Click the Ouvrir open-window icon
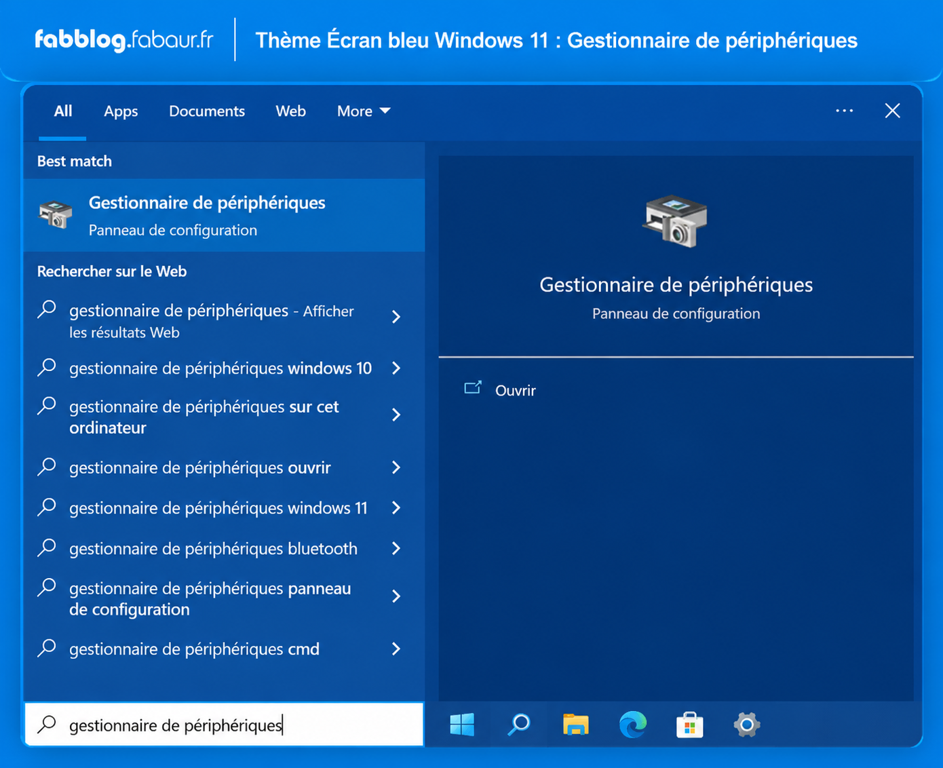 (x=473, y=388)
